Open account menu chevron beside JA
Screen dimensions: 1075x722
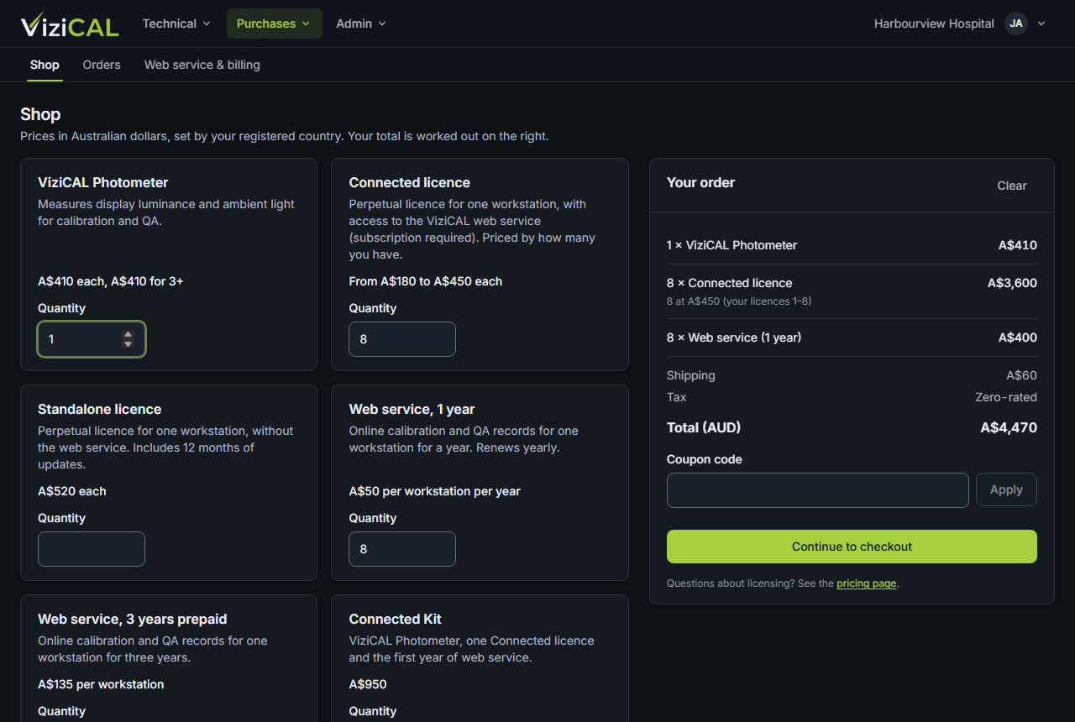(1041, 24)
